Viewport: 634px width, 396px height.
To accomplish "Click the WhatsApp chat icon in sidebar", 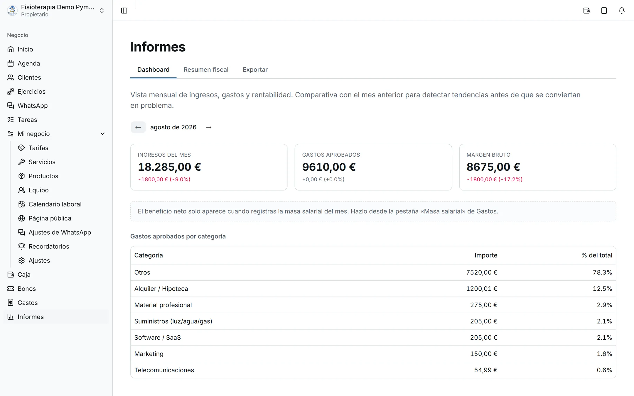I will pos(11,106).
